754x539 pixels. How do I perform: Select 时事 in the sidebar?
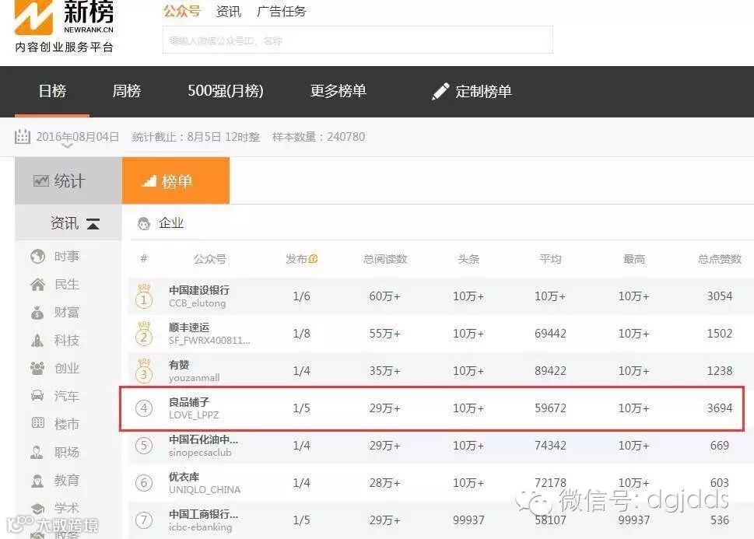[66, 256]
